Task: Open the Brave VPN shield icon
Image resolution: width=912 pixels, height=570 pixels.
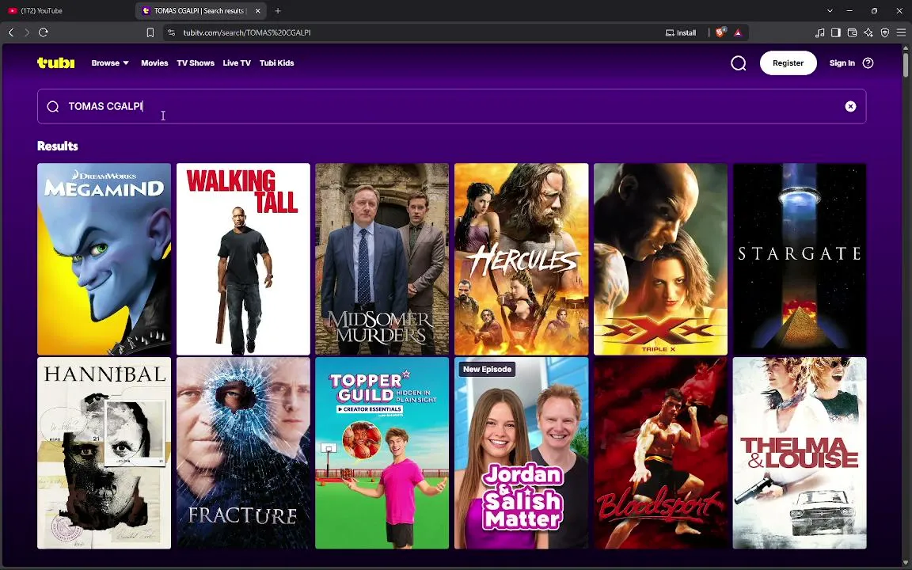Action: 884,32
